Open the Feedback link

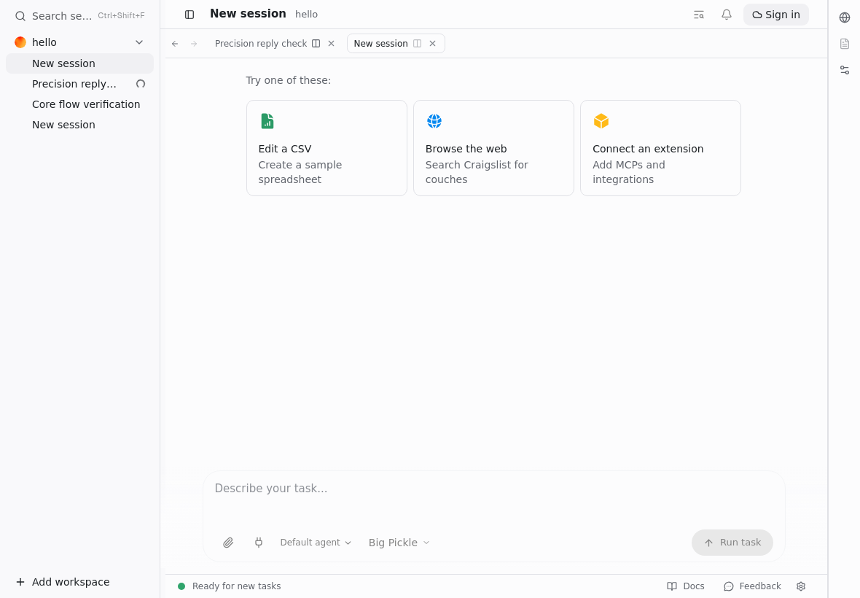752,586
